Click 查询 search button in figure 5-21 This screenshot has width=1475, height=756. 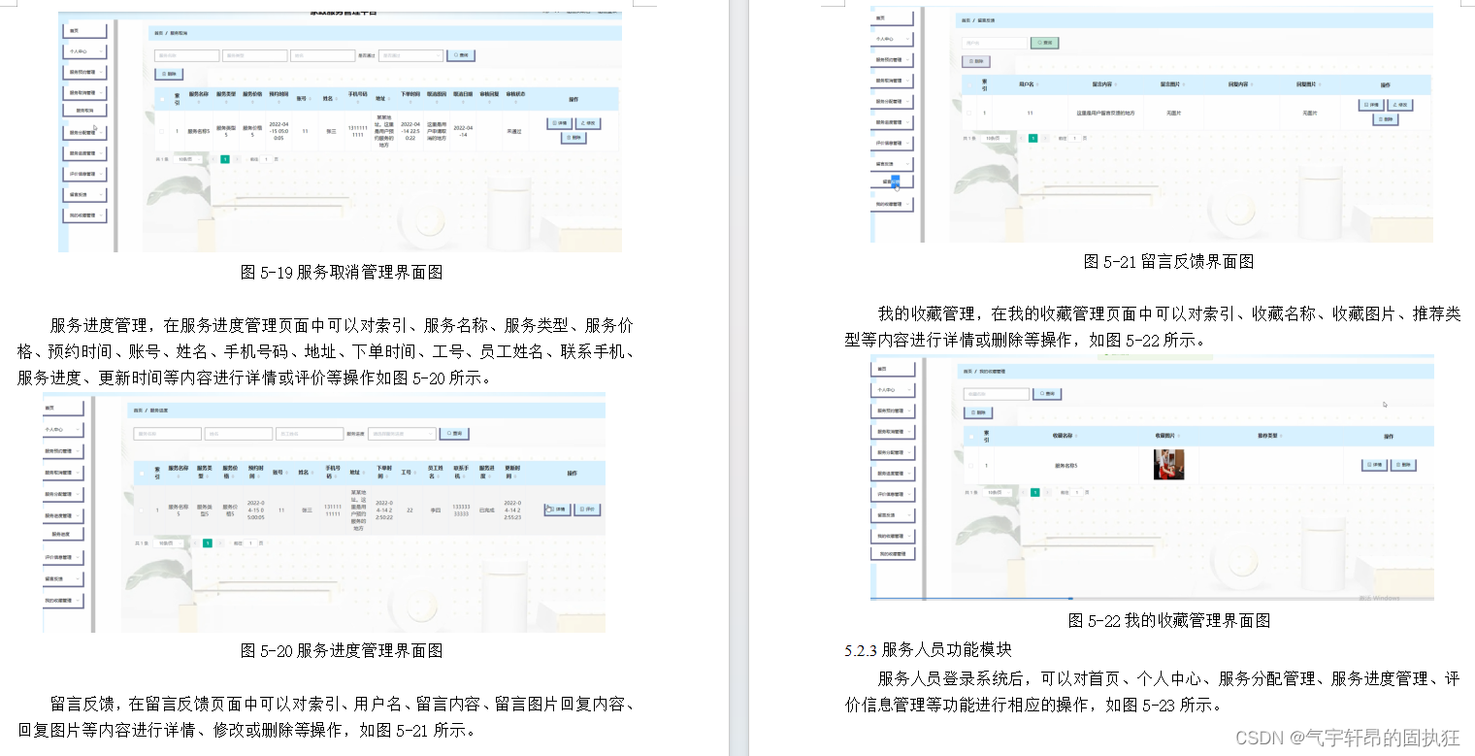(x=1044, y=43)
